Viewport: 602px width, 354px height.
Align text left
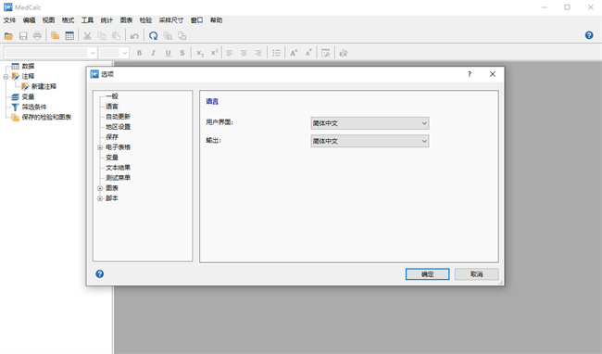(x=230, y=53)
